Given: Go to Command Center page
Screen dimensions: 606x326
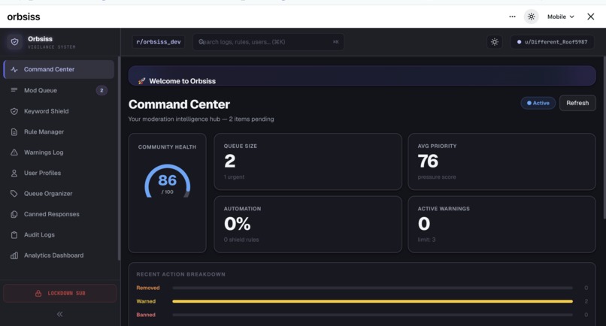Looking at the screenshot, I should click(59, 70).
